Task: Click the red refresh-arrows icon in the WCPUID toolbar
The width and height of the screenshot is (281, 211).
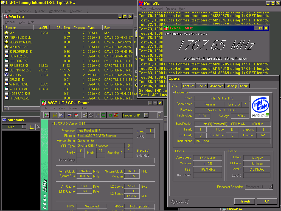Action: (x=76, y=115)
